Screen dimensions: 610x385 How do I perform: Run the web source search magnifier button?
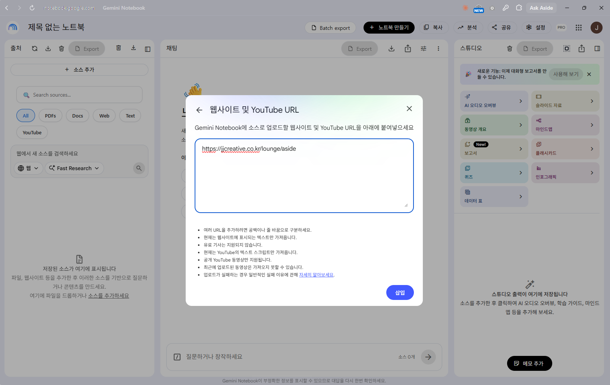point(139,168)
